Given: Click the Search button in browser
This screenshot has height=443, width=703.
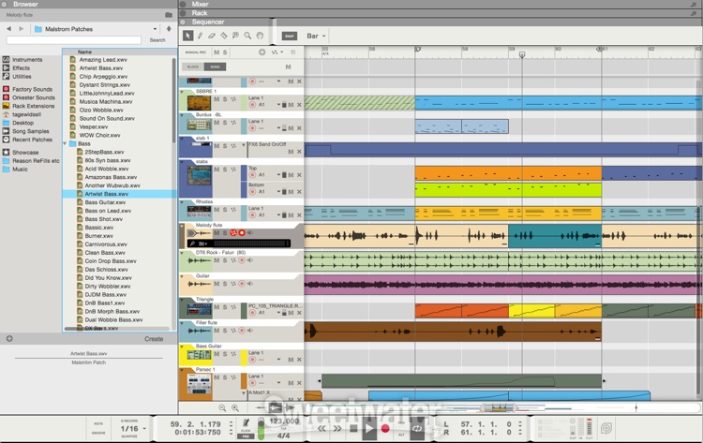Looking at the screenshot, I should coord(157,40).
